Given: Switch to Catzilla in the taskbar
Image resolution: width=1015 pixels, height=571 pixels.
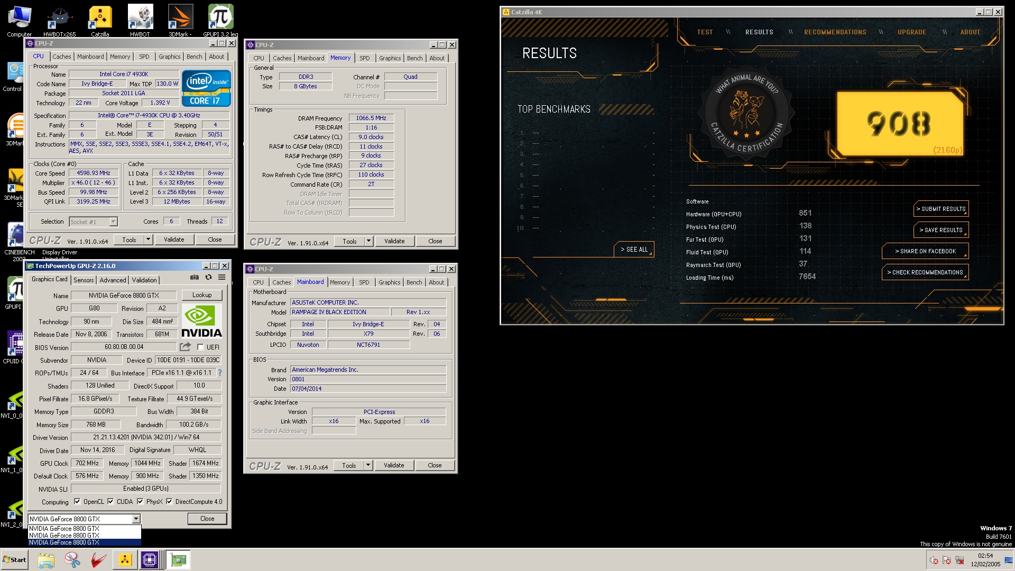Looking at the screenshot, I should coord(125,560).
